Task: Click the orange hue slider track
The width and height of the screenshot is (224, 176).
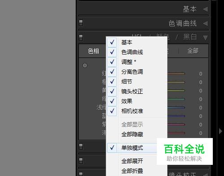Action: click(176, 82)
